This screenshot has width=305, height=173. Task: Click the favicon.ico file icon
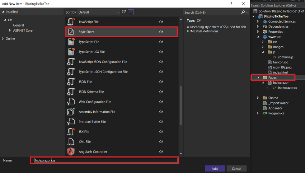(269, 62)
